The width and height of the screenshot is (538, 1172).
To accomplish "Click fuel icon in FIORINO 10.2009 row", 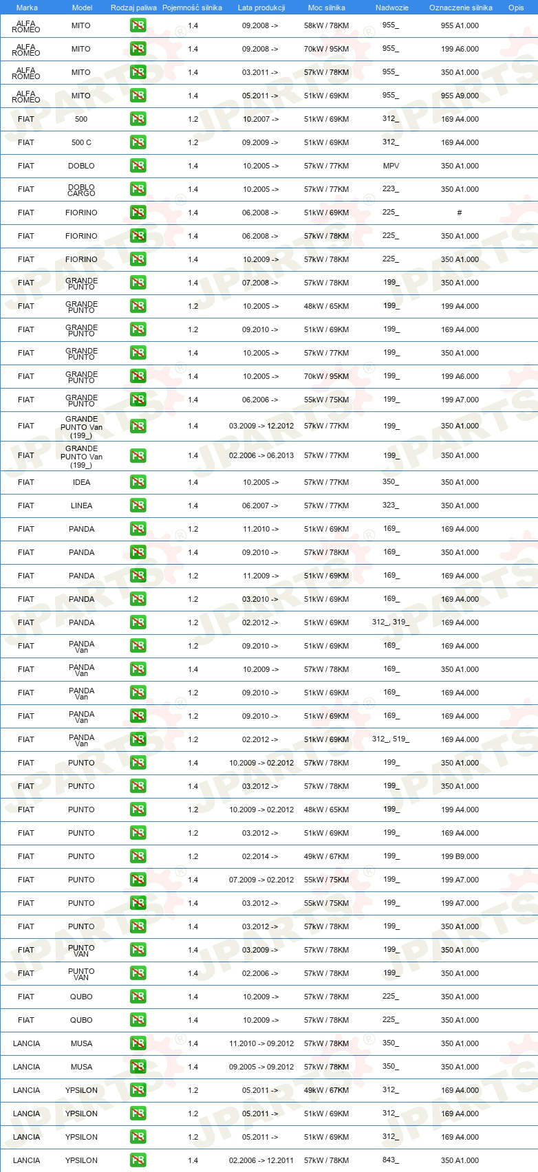I will point(138,259).
